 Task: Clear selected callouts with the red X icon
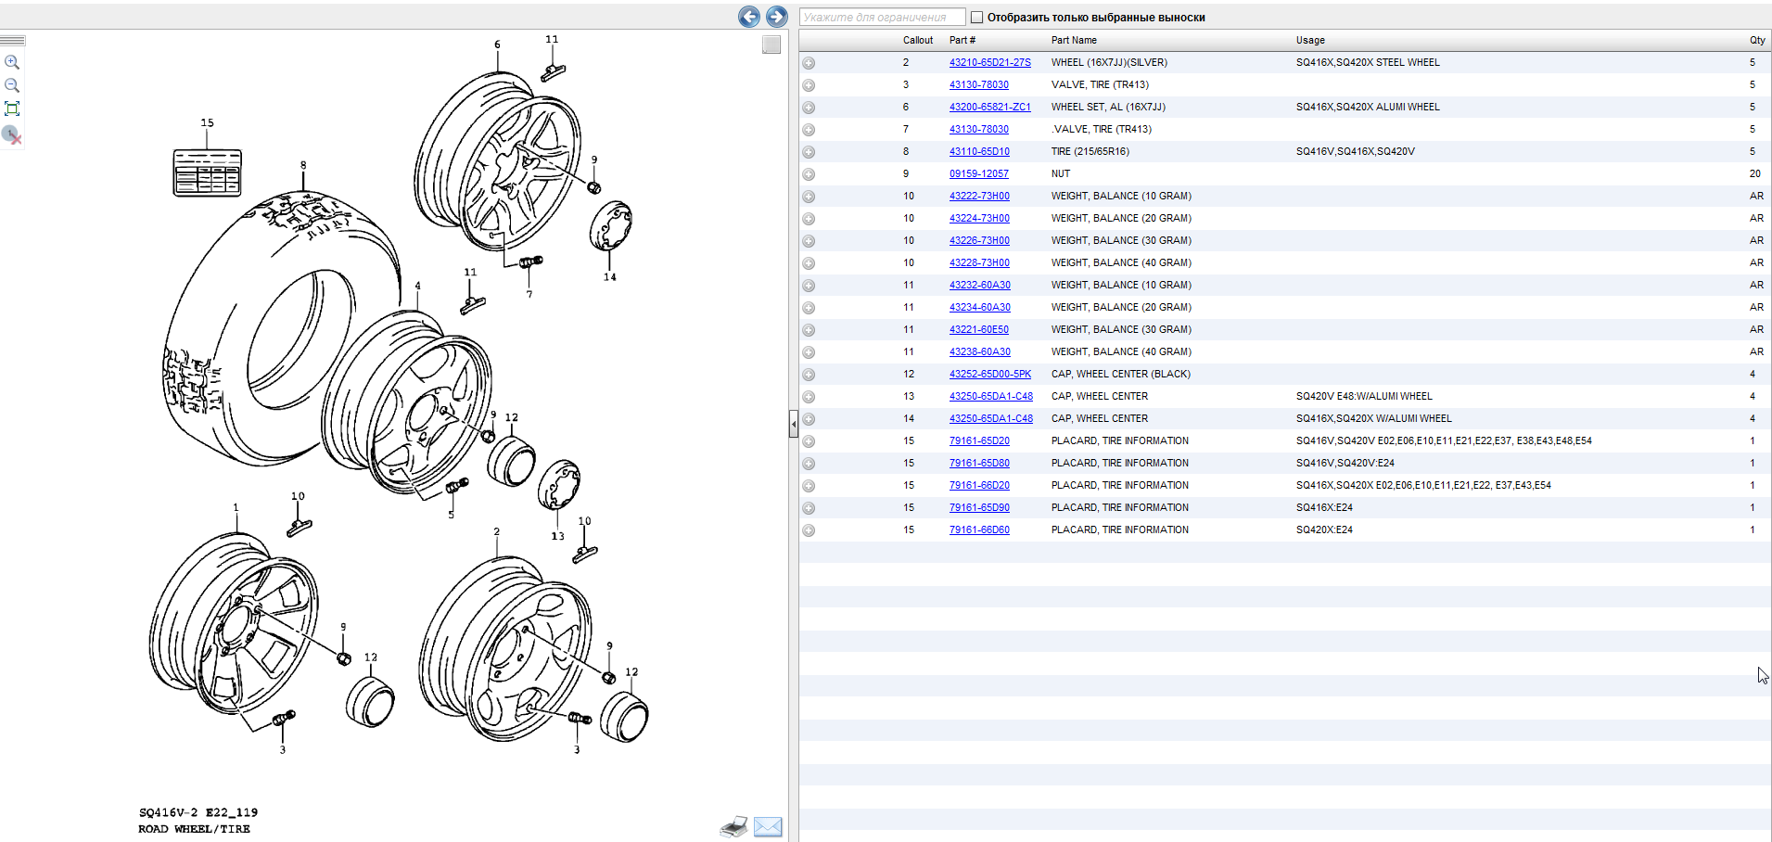pos(12,135)
